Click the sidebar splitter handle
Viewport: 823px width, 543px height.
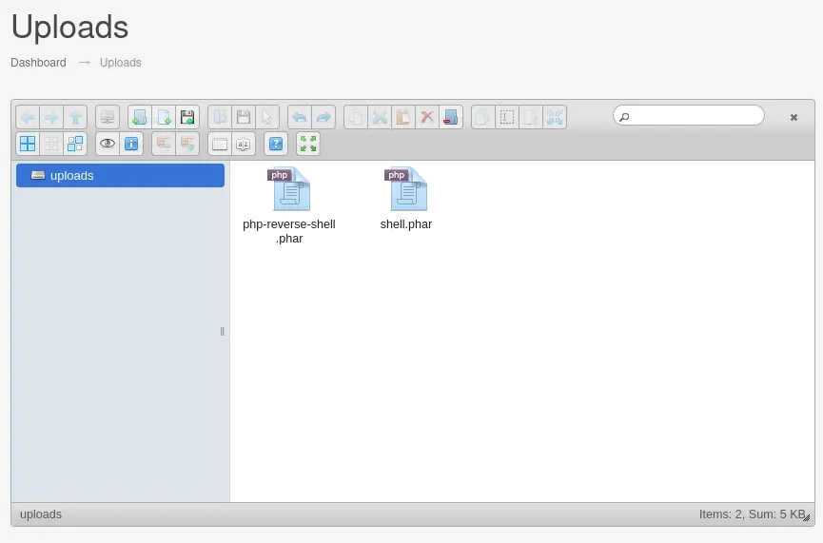pos(223,331)
